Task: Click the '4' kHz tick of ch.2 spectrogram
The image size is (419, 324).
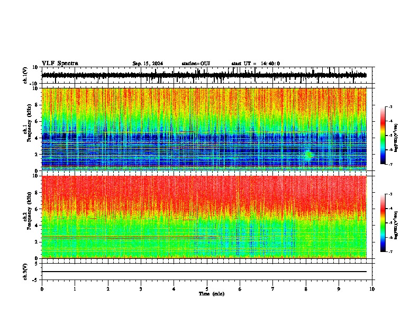Action: [x=37, y=226]
